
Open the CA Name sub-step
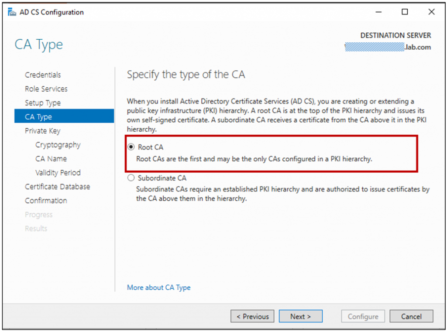point(51,158)
